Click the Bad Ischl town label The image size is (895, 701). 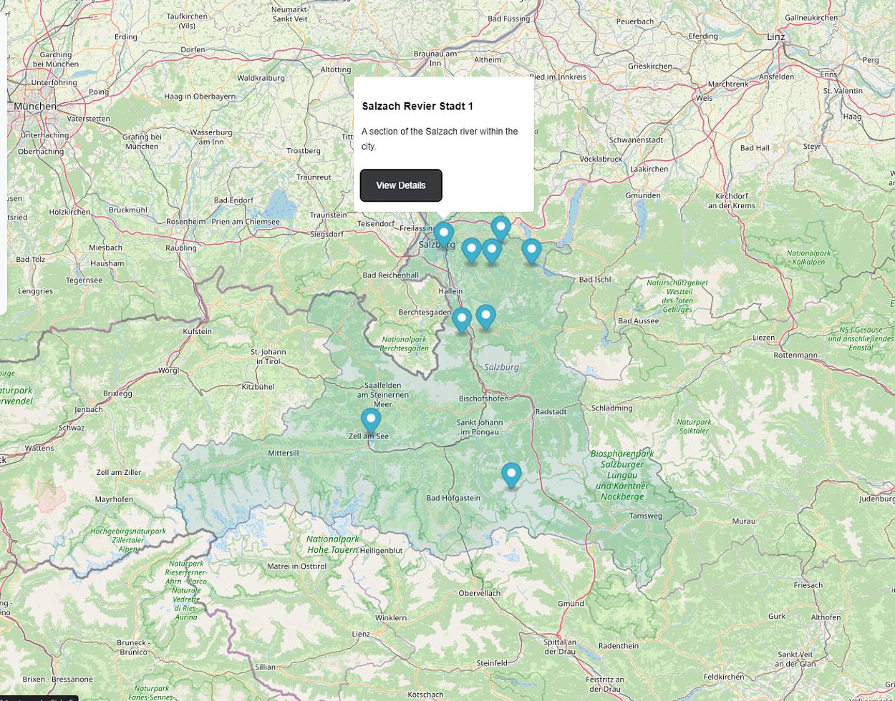click(594, 280)
